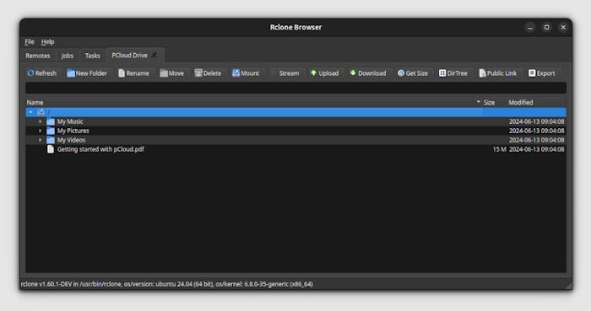Expand the My Pictures folder
591x311 pixels.
pyautogui.click(x=40, y=131)
